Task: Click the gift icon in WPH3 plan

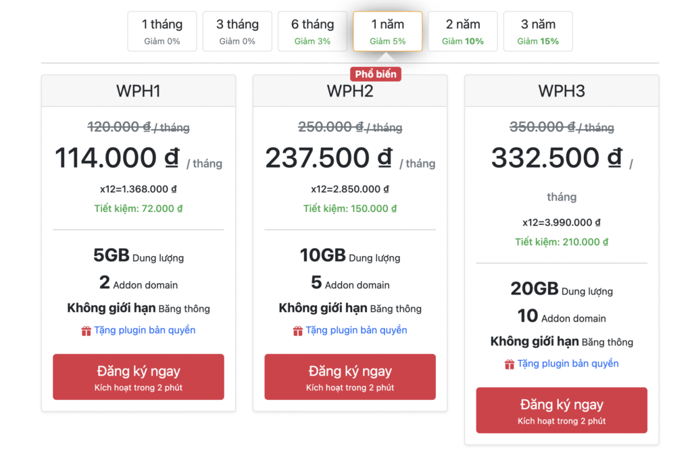Action: point(510,365)
